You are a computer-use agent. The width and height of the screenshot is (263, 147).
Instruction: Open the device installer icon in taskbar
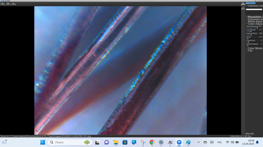170,142
